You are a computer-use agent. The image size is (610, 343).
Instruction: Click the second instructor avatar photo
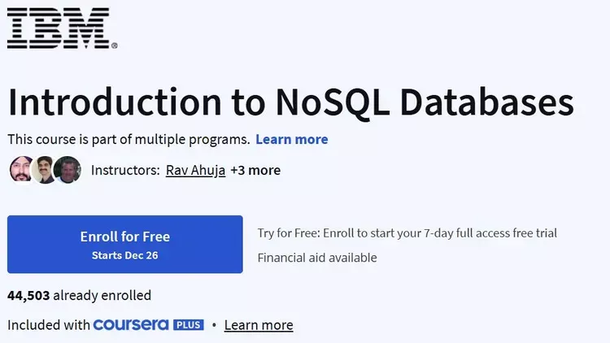pyautogui.click(x=44, y=170)
